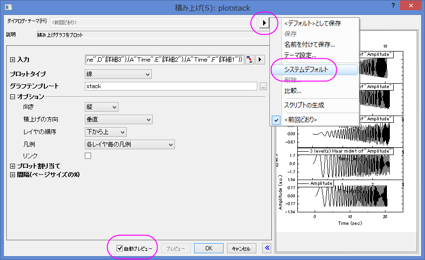The image size is (425, 260).
Task: Choose スクリプトの生成 menu item
Action: tap(304, 105)
